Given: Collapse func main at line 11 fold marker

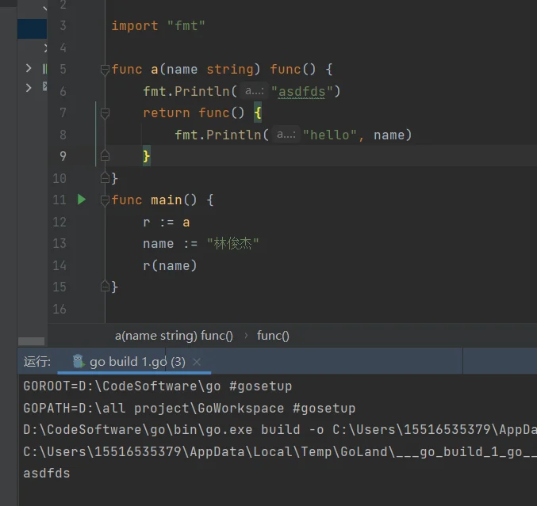Looking at the screenshot, I should point(105,200).
